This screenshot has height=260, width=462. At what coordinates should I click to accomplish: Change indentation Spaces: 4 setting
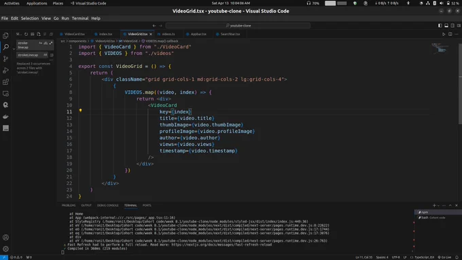(382, 257)
